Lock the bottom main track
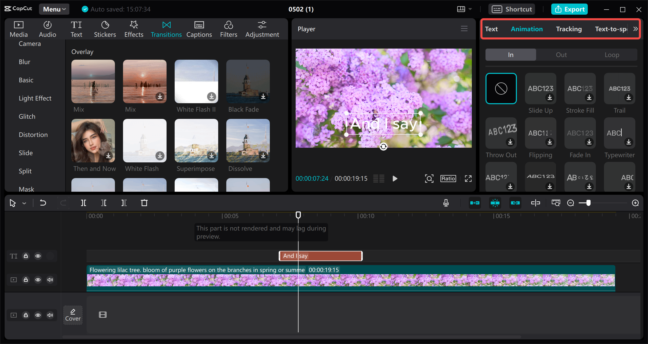The image size is (648, 344). [26, 315]
